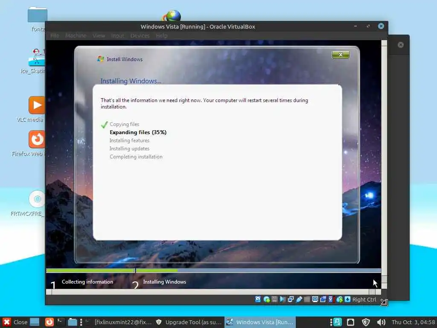Click the Collecting information progress bar segment
Viewport: 437px width, 328px height.
point(90,270)
